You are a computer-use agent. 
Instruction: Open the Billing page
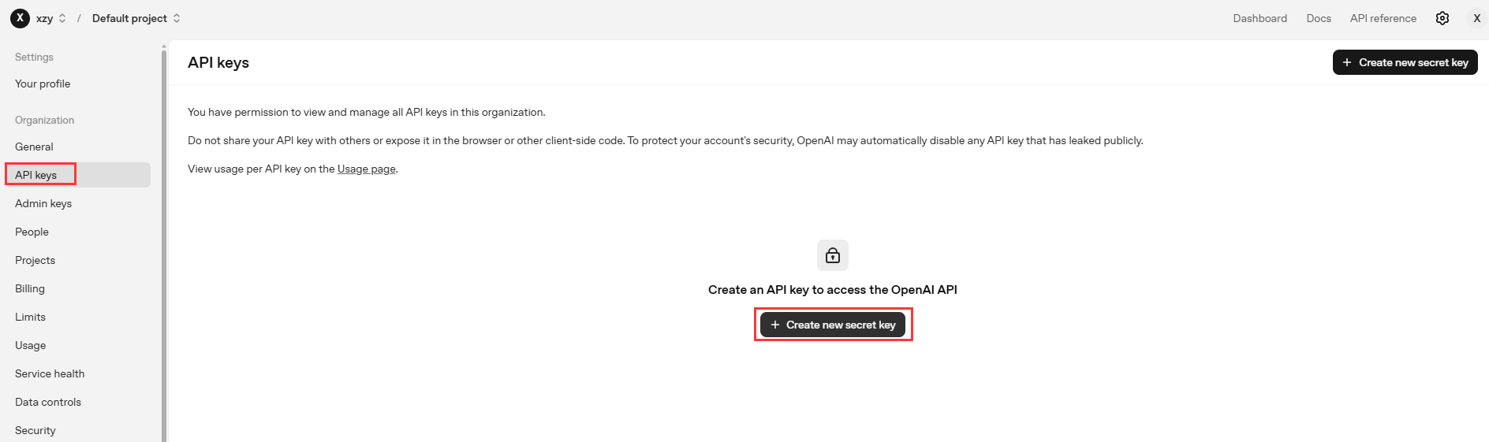pyautogui.click(x=30, y=288)
